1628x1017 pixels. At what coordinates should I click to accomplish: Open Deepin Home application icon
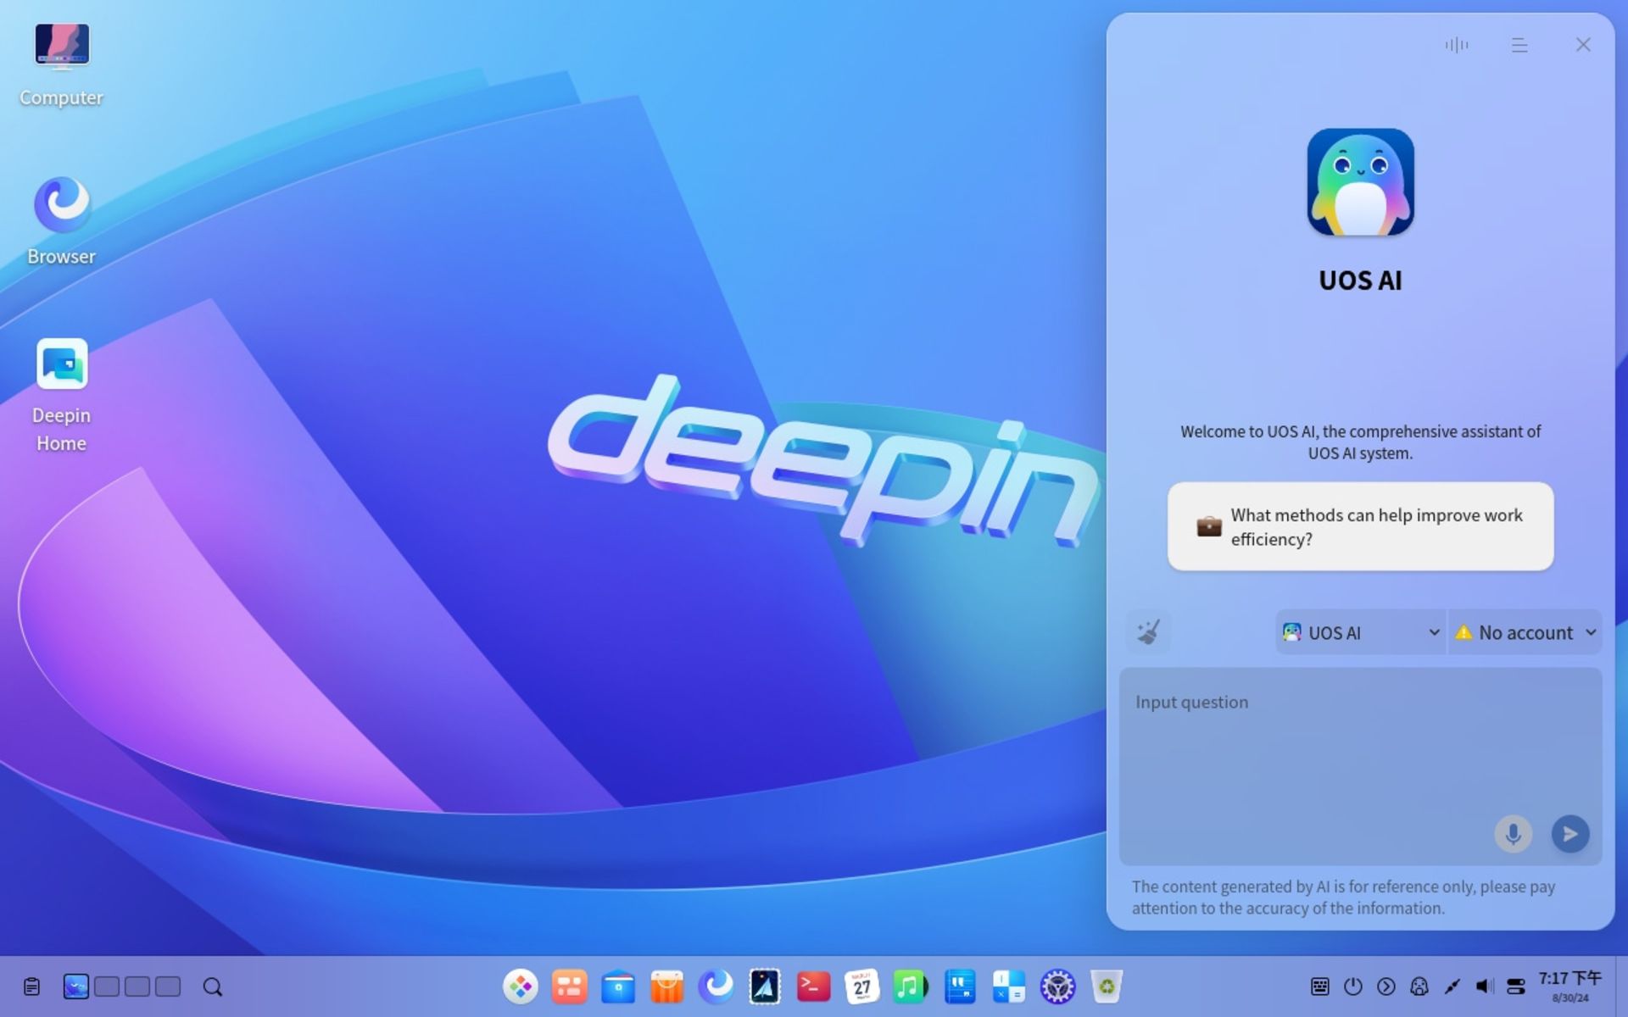tap(61, 364)
